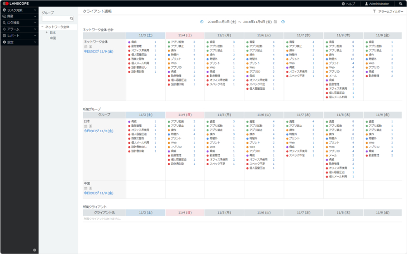Go to next week with right arrow icon

(x=283, y=22)
